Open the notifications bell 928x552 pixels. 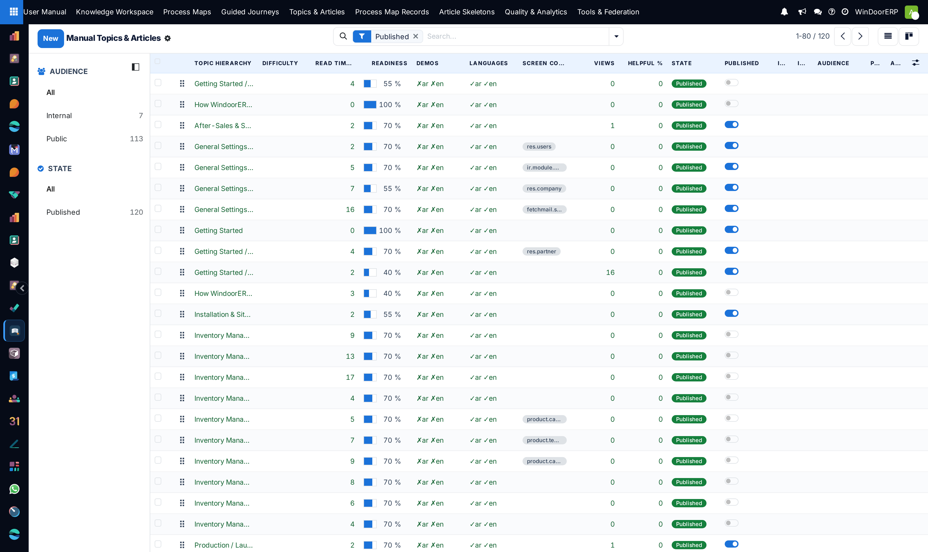(784, 12)
